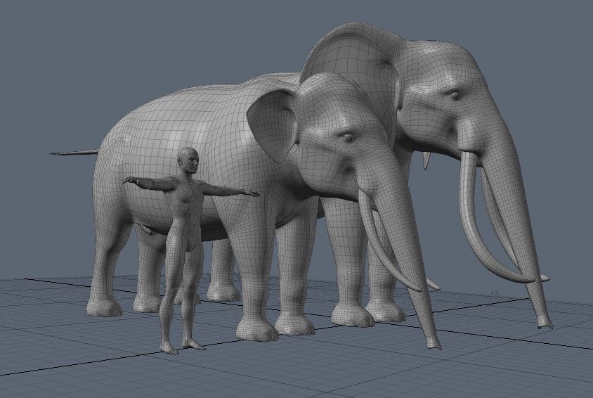Select the front elephant's ear
The height and width of the screenshot is (398, 593).
(x=273, y=124)
